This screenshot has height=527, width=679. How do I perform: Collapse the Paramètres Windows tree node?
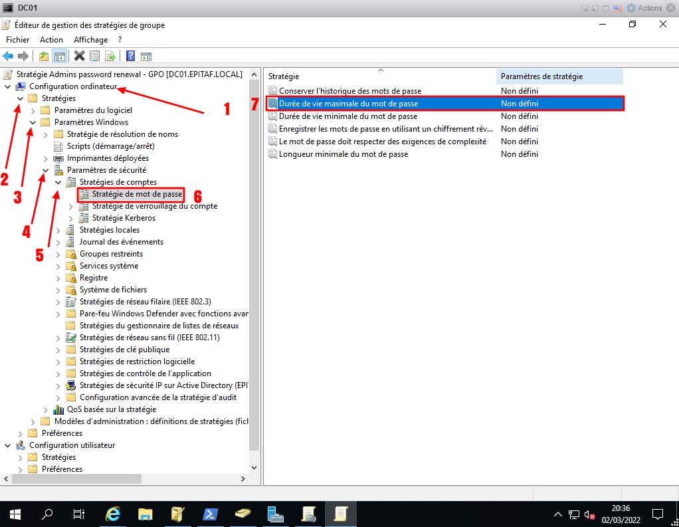33,122
